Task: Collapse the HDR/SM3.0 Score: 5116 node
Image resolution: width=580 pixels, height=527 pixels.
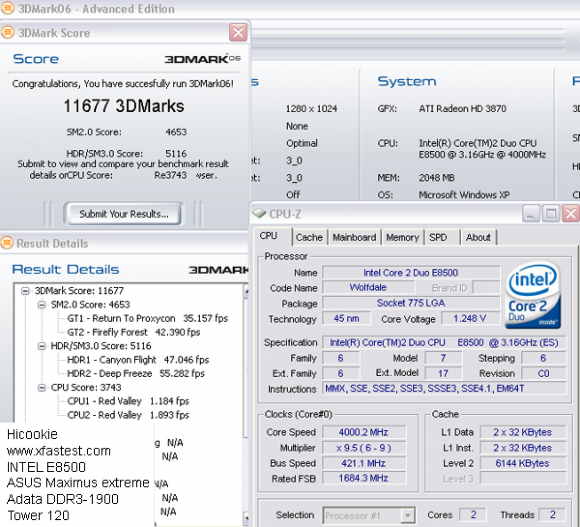Action: click(42, 346)
